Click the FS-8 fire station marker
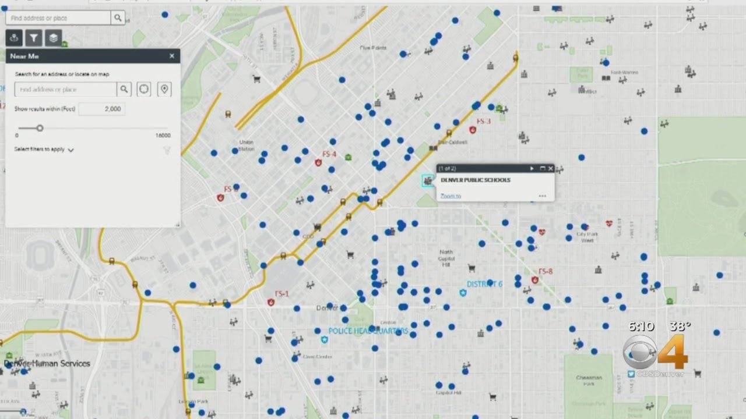The height and width of the screenshot is (419, 746). 534,280
